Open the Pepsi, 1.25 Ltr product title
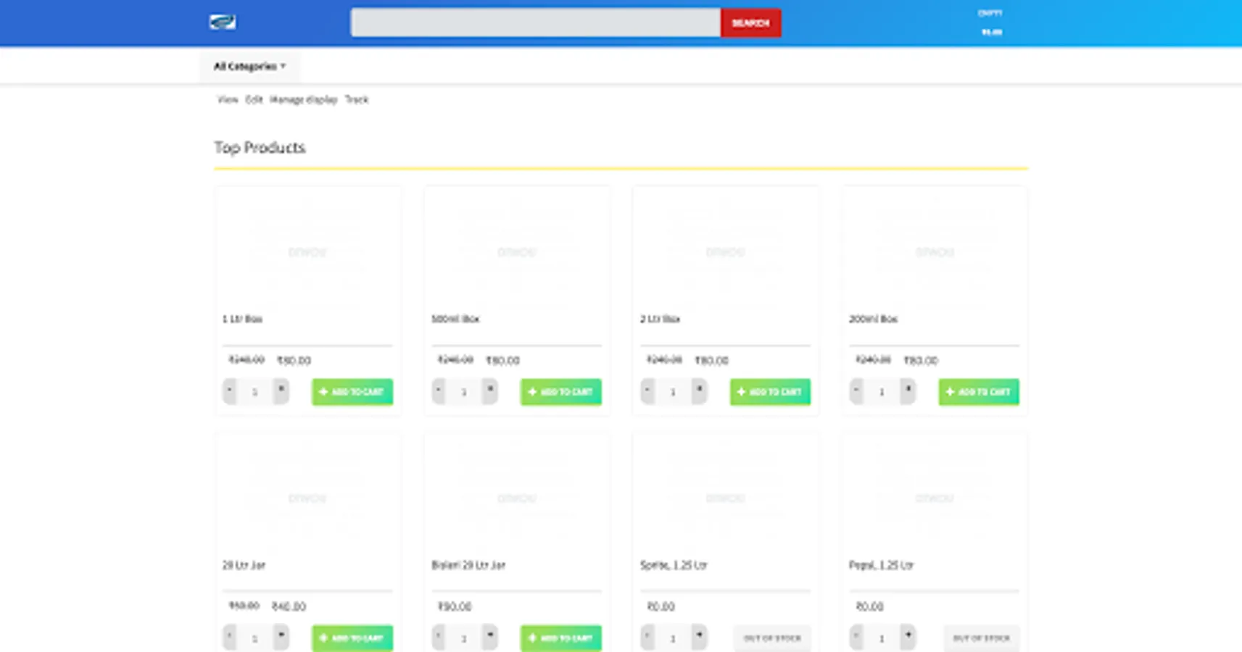 [x=881, y=565]
